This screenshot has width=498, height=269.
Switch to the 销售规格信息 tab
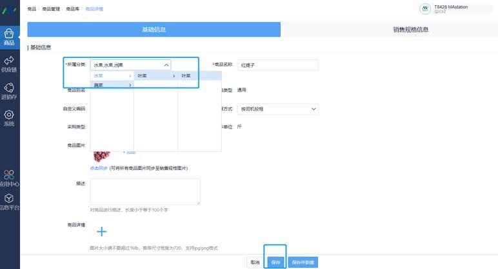pos(411,30)
